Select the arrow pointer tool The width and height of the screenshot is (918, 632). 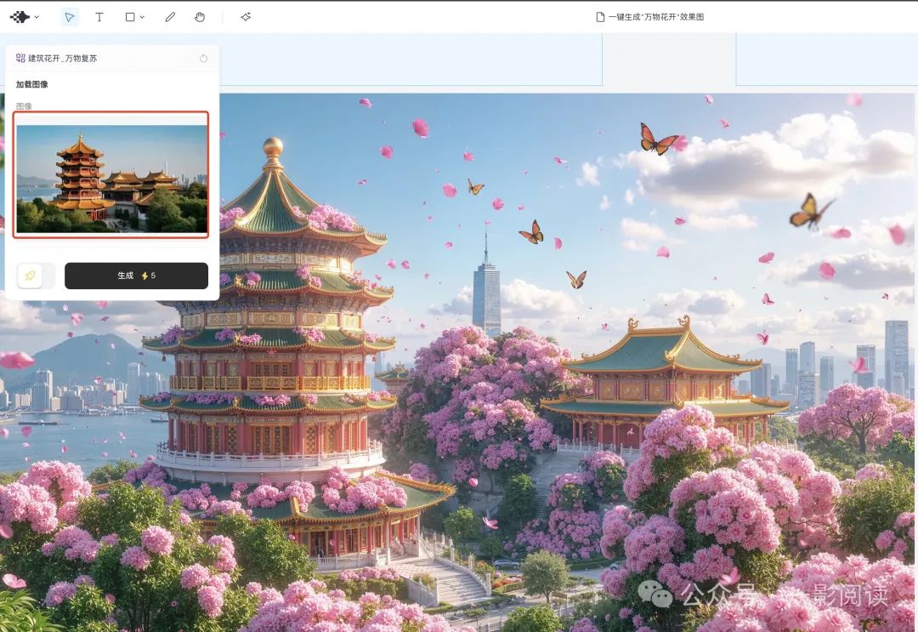click(69, 17)
